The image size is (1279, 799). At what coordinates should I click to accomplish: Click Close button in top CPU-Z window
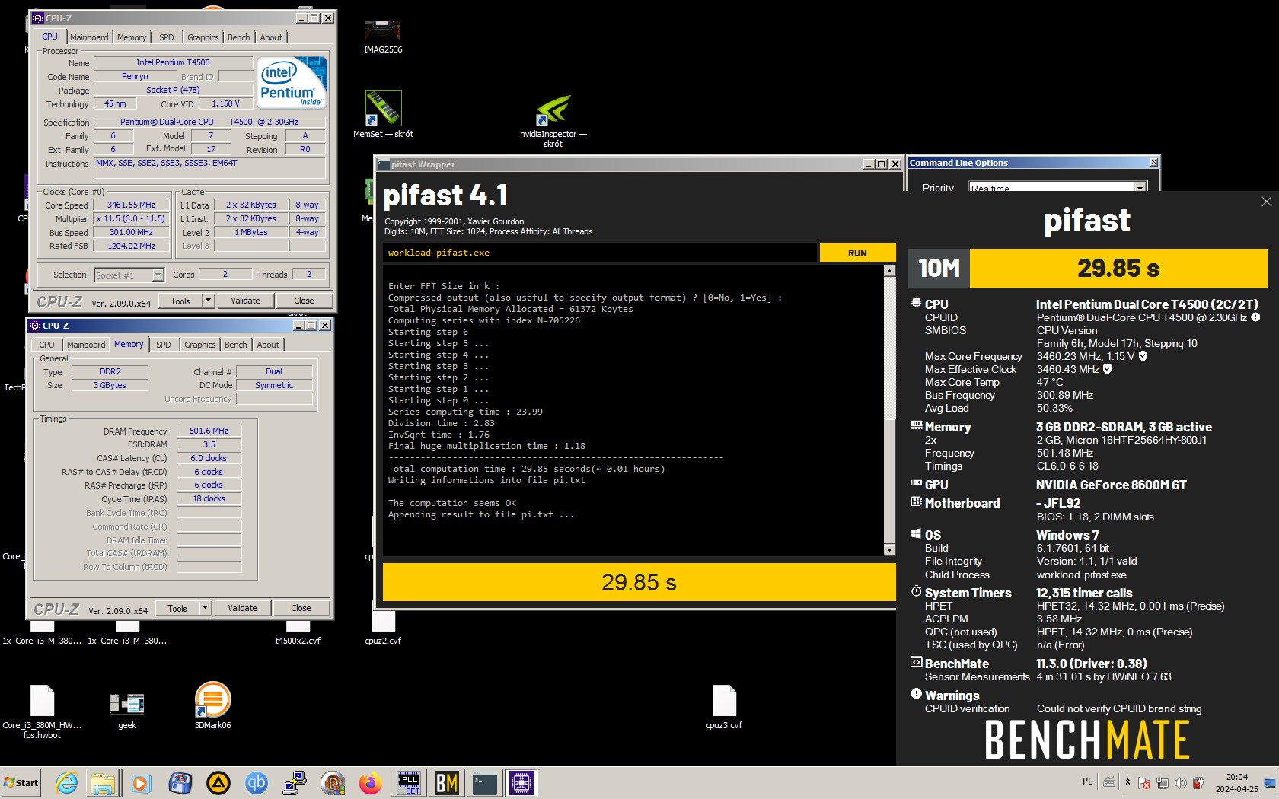click(x=304, y=301)
